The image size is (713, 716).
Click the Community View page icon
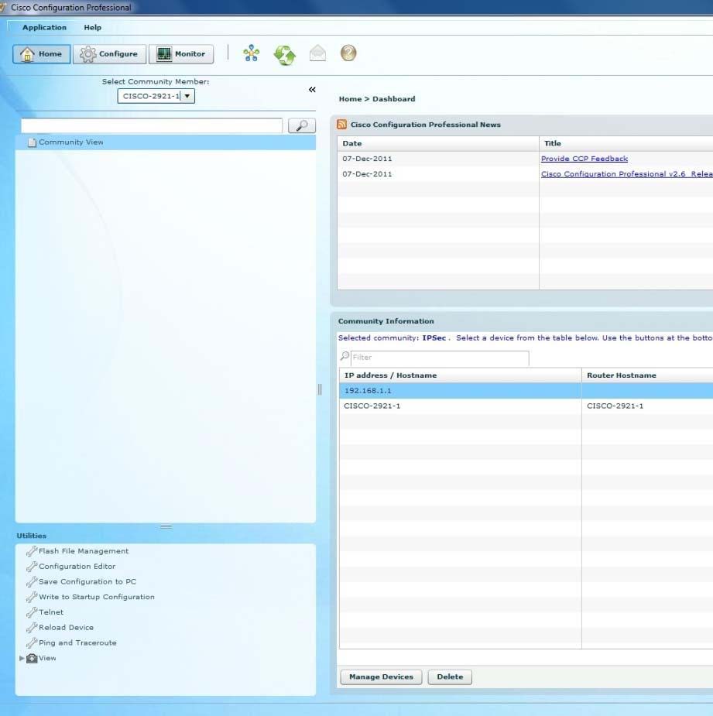click(32, 142)
